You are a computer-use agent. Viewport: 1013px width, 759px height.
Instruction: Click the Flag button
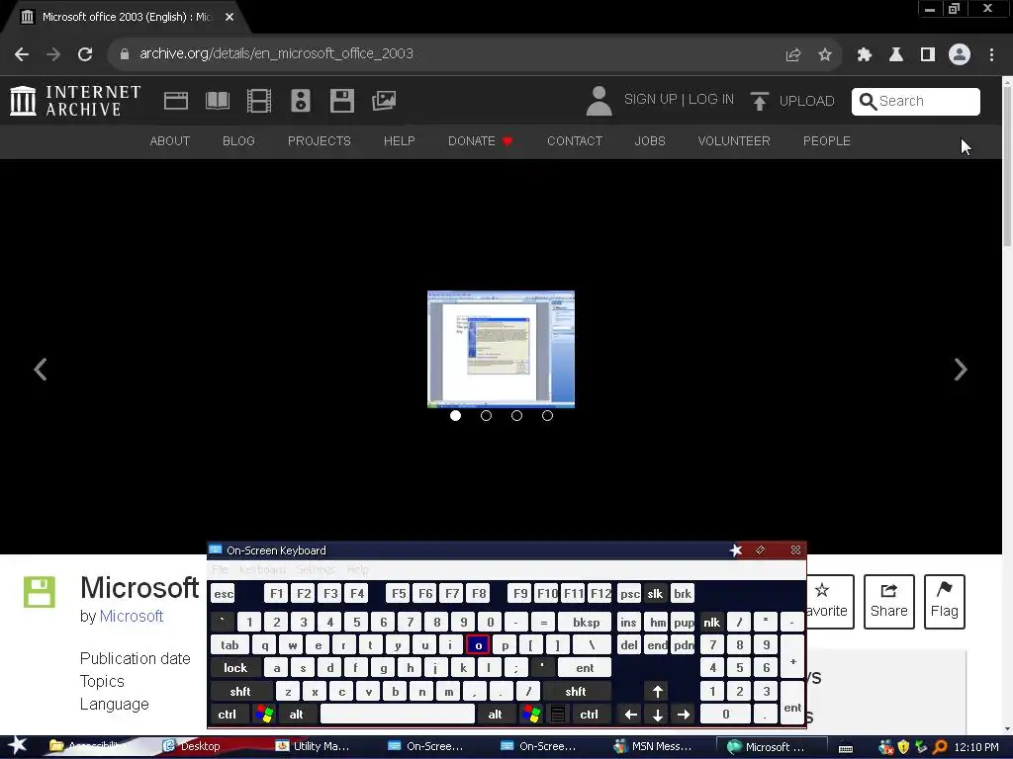944,602
